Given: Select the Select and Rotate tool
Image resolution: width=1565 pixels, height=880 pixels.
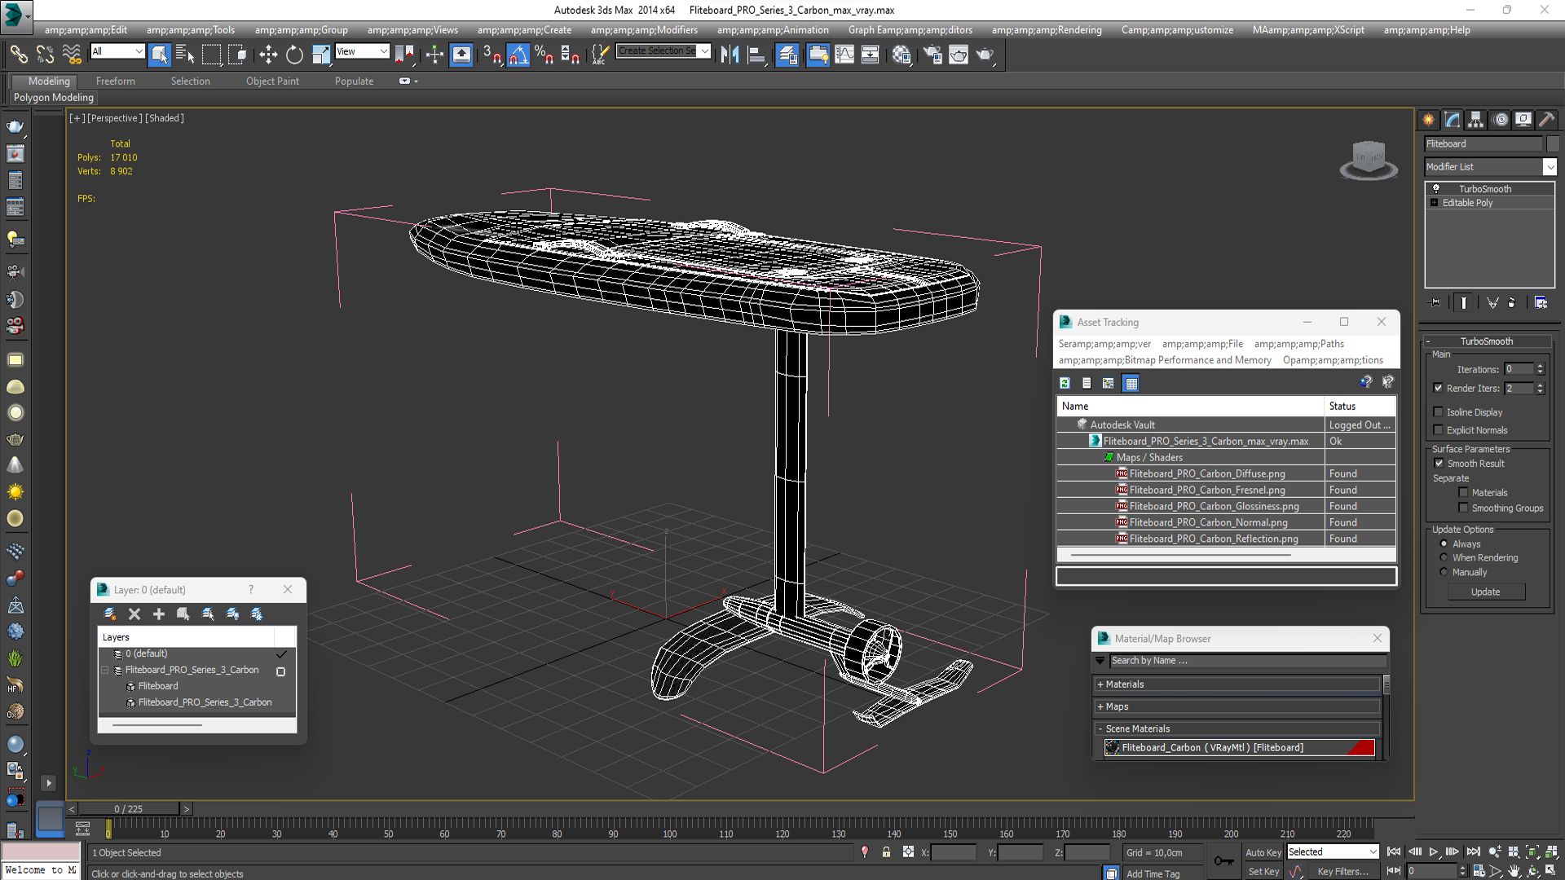Looking at the screenshot, I should coord(294,55).
